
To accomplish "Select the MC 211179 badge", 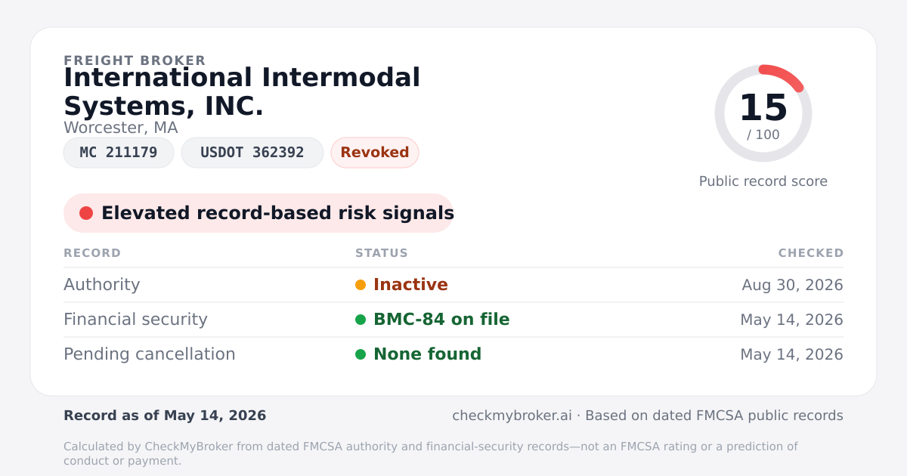I will coord(119,153).
